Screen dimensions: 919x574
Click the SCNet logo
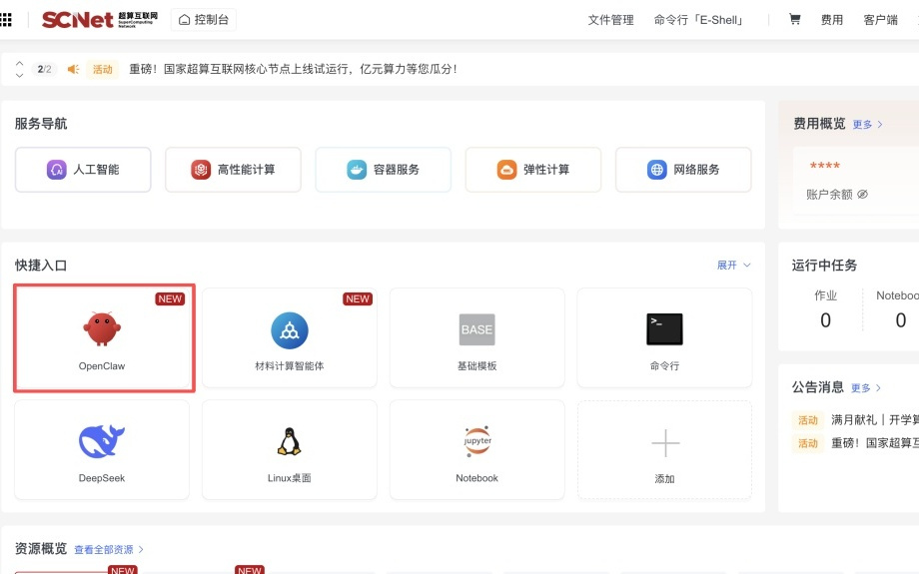pos(100,20)
